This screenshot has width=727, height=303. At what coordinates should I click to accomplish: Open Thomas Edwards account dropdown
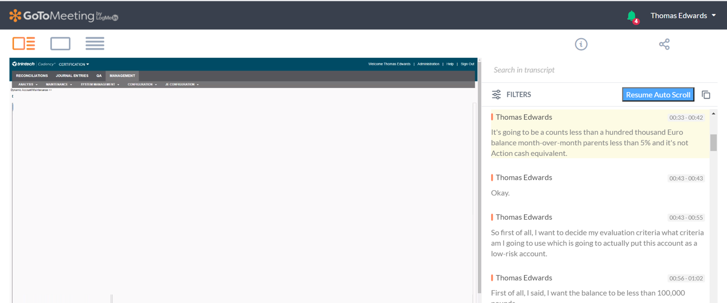(x=683, y=16)
